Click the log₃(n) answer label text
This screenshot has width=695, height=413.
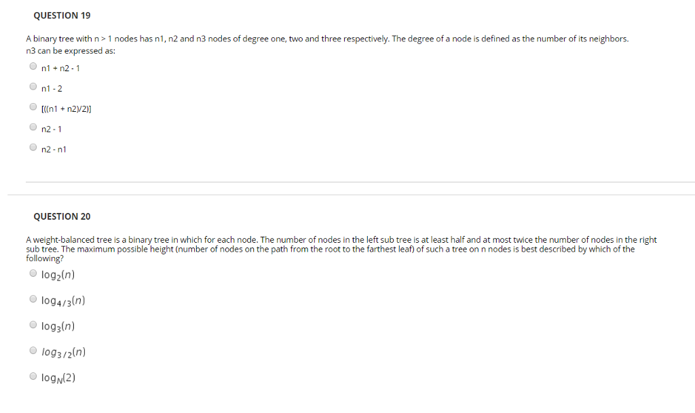tap(58, 327)
